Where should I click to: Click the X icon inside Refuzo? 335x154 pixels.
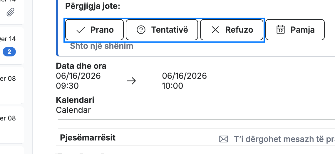(215, 30)
